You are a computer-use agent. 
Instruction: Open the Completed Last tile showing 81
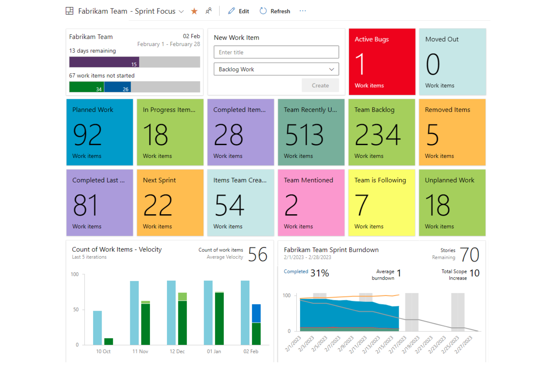[x=100, y=202]
